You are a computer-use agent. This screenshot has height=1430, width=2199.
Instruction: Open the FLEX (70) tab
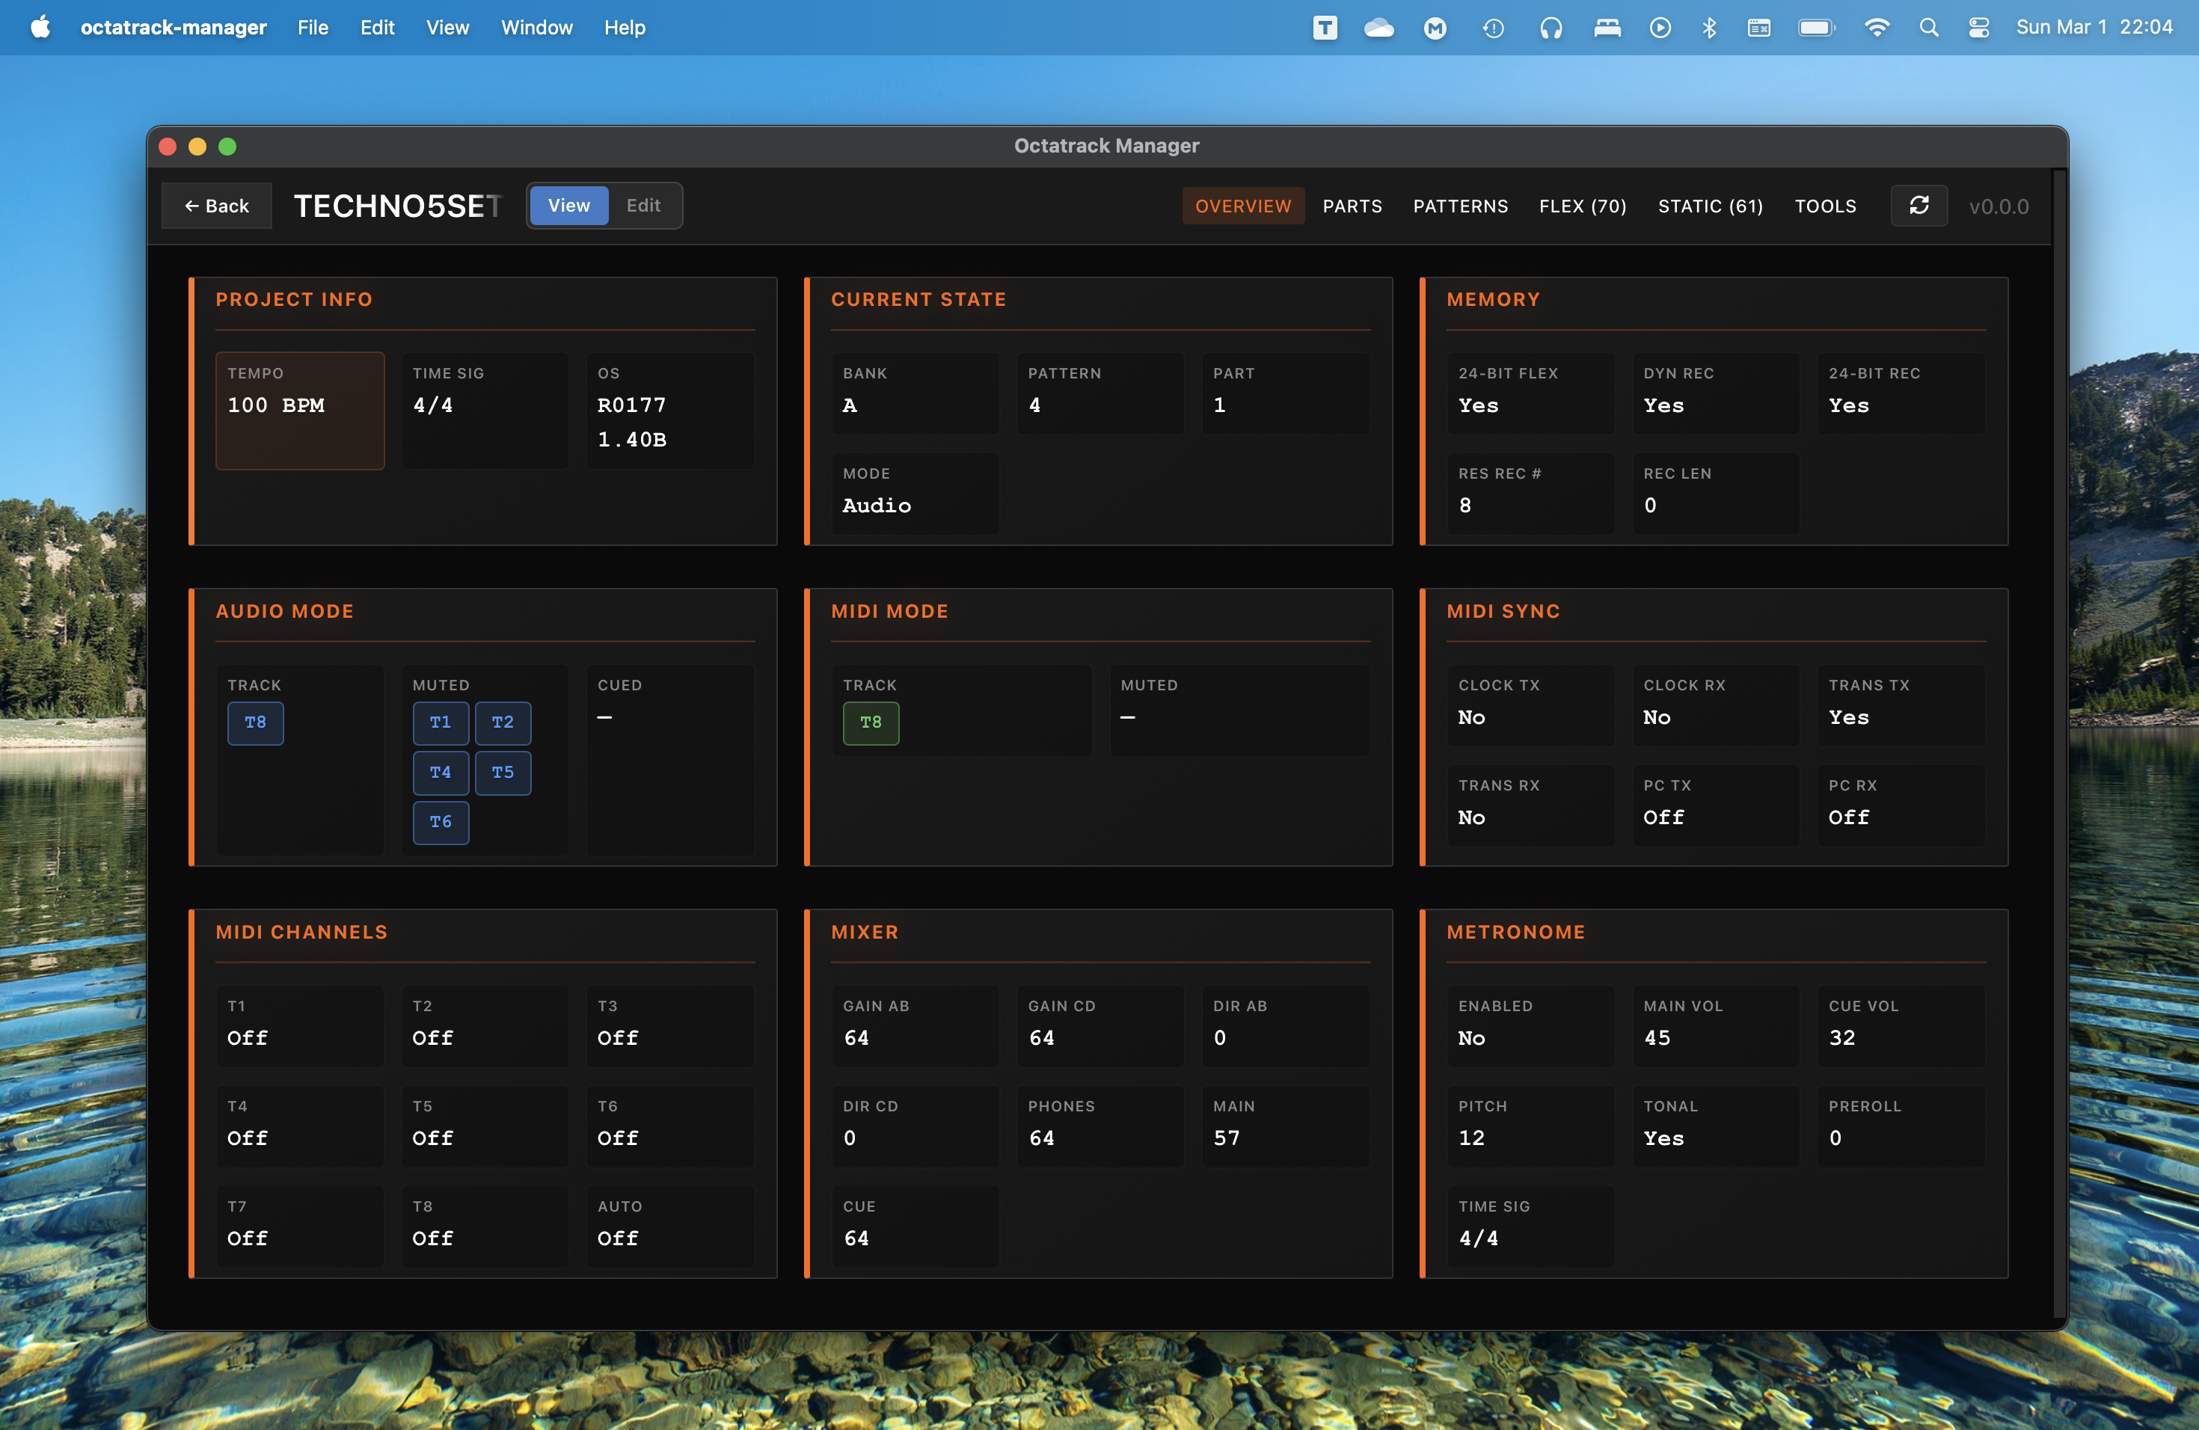[1582, 205]
